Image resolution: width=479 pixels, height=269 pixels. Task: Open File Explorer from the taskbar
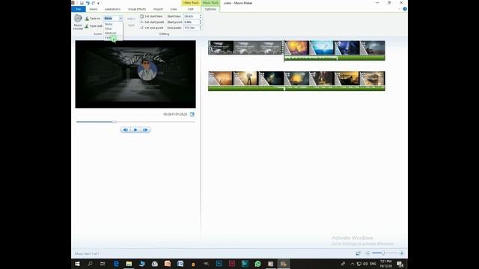coord(129,264)
